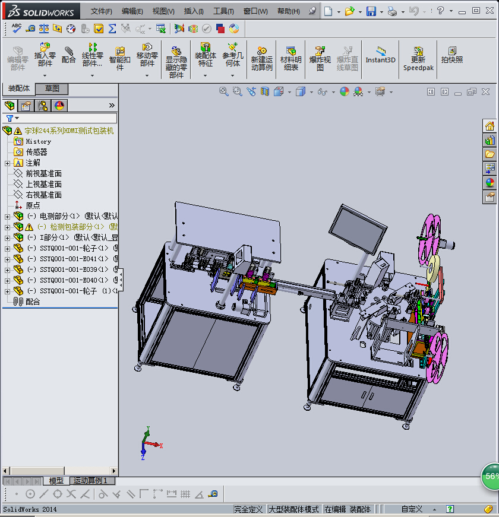Screen dimensions: 499x517
Task: Expand the SSYQ001-001-E041<1> node
Action: [7, 259]
